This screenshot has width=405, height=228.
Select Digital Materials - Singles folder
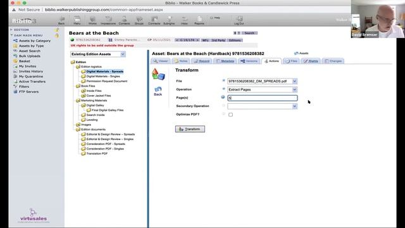click(x=103, y=76)
